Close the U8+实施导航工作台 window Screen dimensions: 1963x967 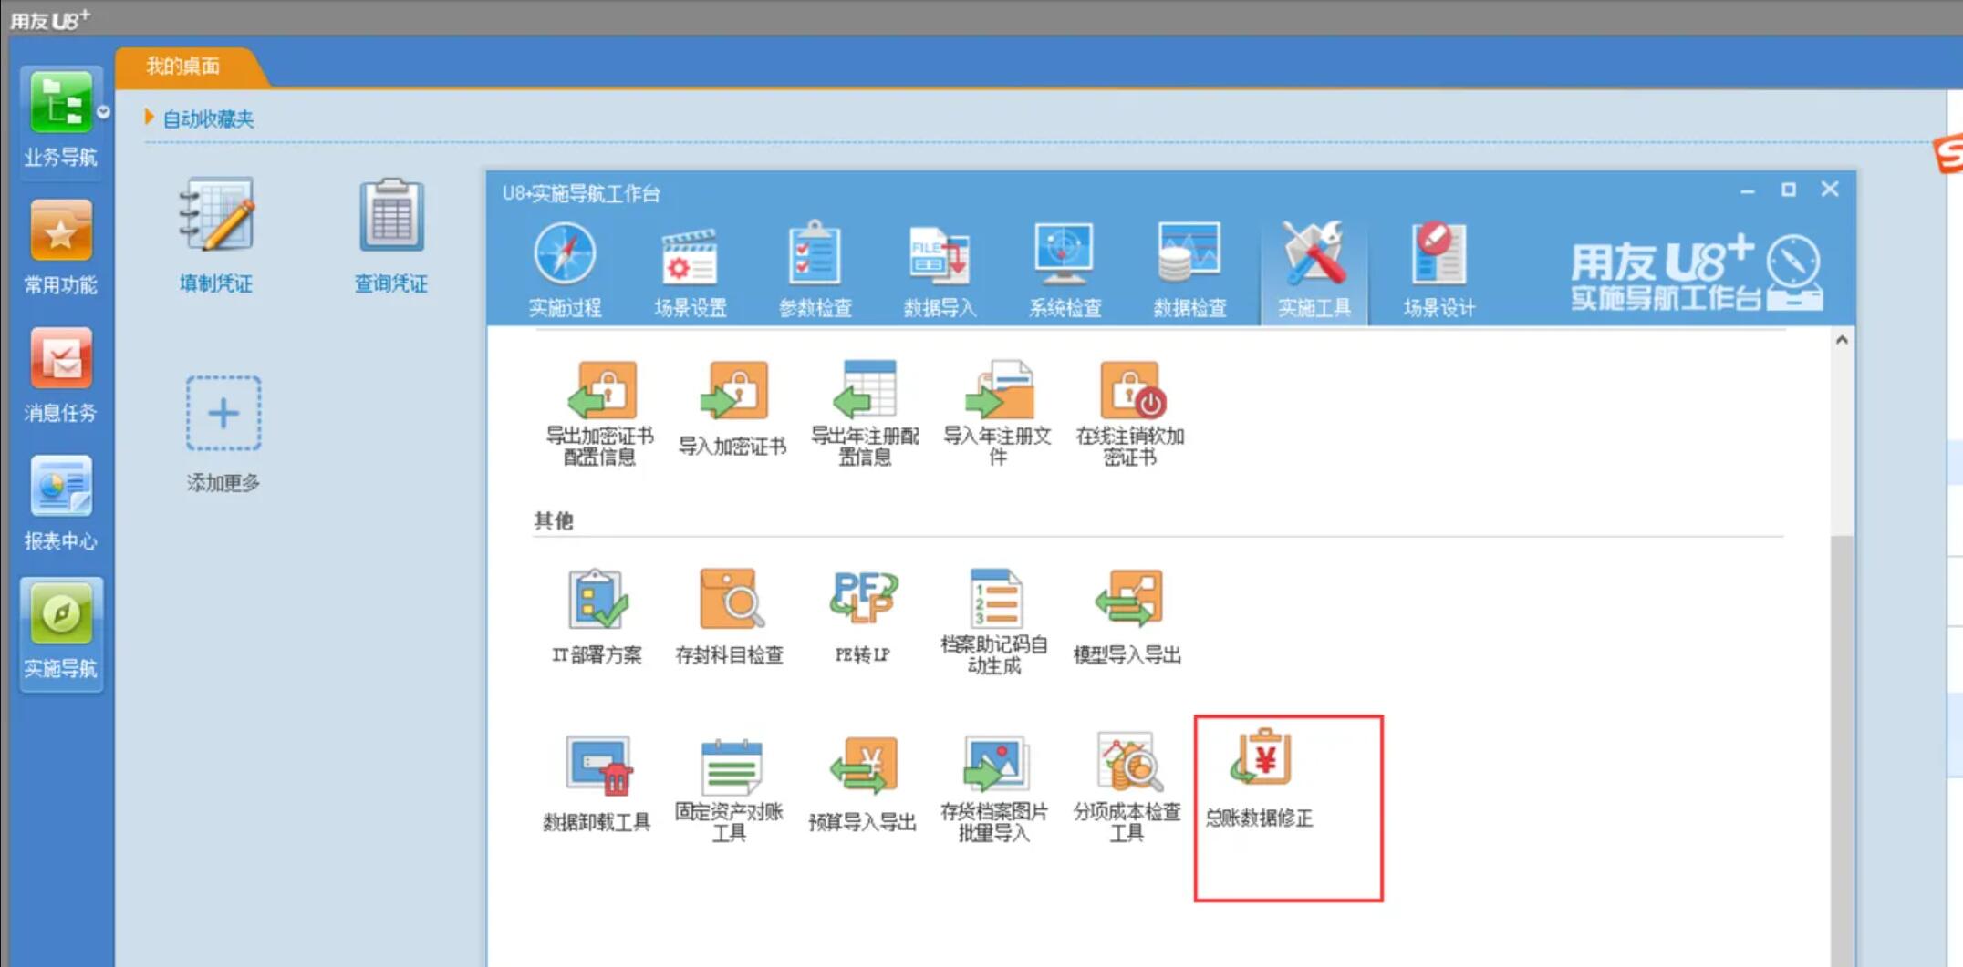click(x=1830, y=189)
